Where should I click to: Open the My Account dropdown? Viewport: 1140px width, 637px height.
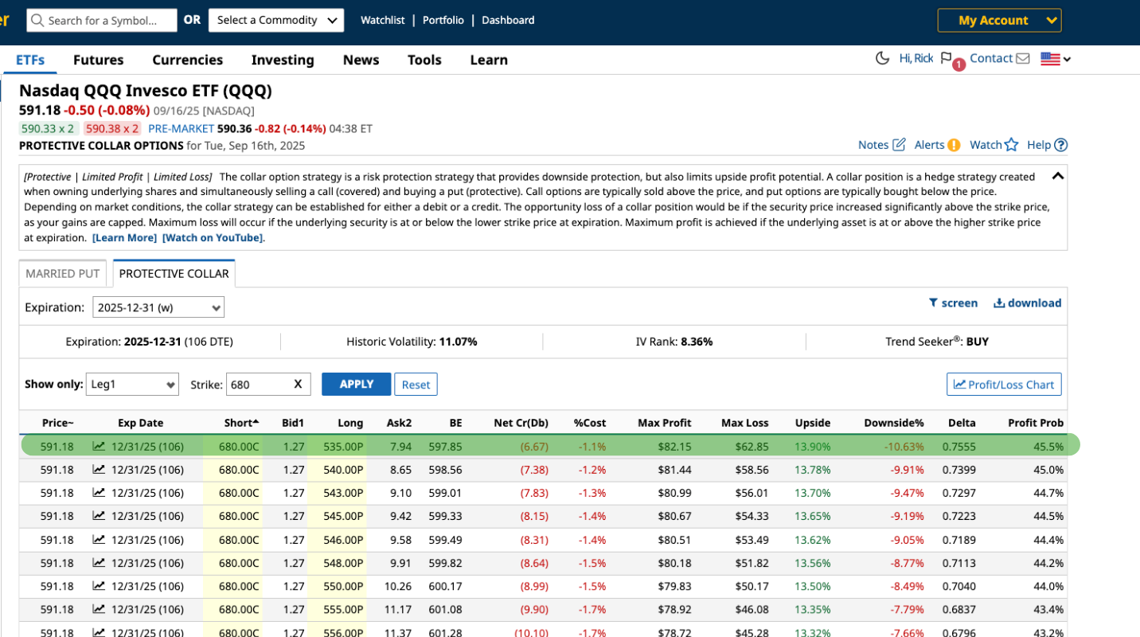(x=998, y=21)
